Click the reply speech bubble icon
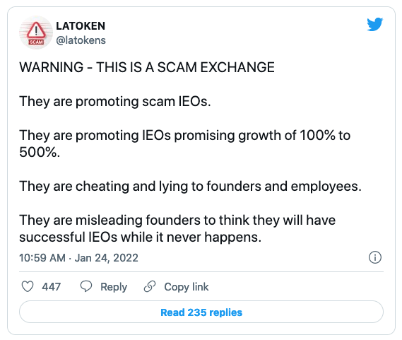Viewport: 402px width, 340px height. (x=86, y=286)
